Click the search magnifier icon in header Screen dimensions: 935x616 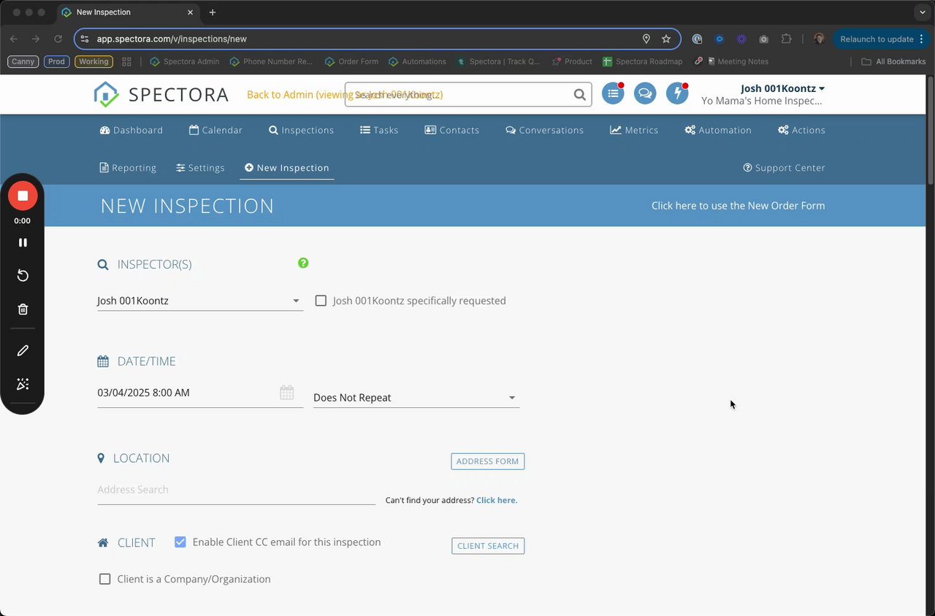pyautogui.click(x=579, y=94)
